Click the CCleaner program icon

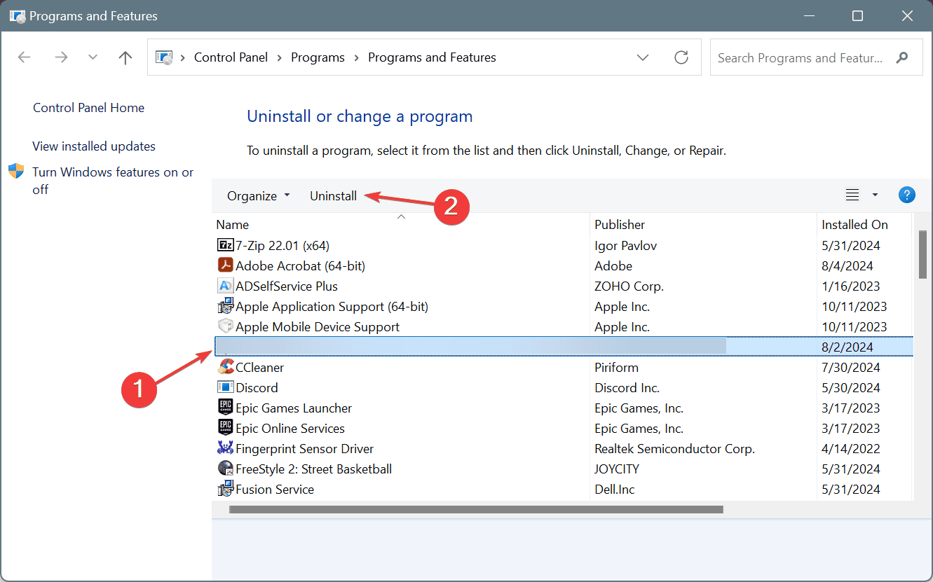click(x=225, y=367)
